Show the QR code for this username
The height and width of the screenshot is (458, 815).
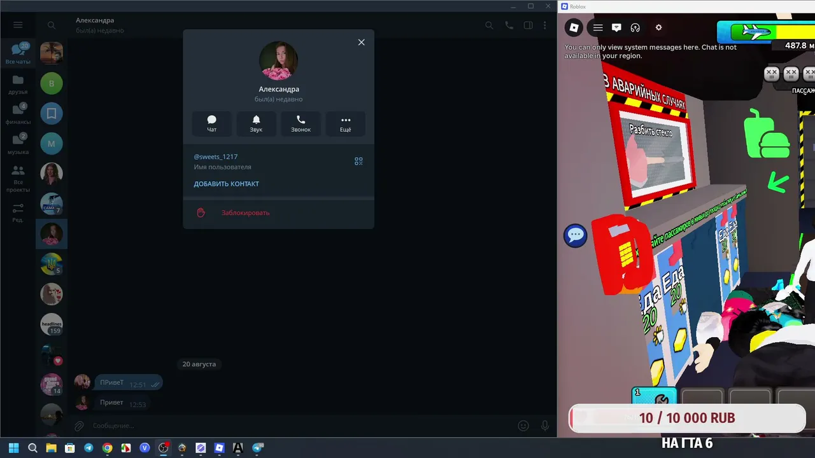(x=358, y=162)
